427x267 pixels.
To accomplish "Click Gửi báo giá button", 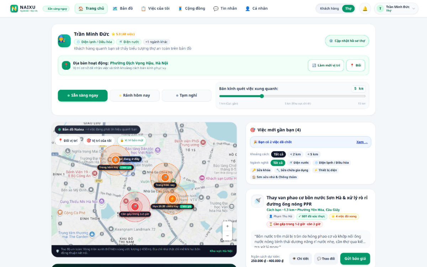I will tap(355, 259).
